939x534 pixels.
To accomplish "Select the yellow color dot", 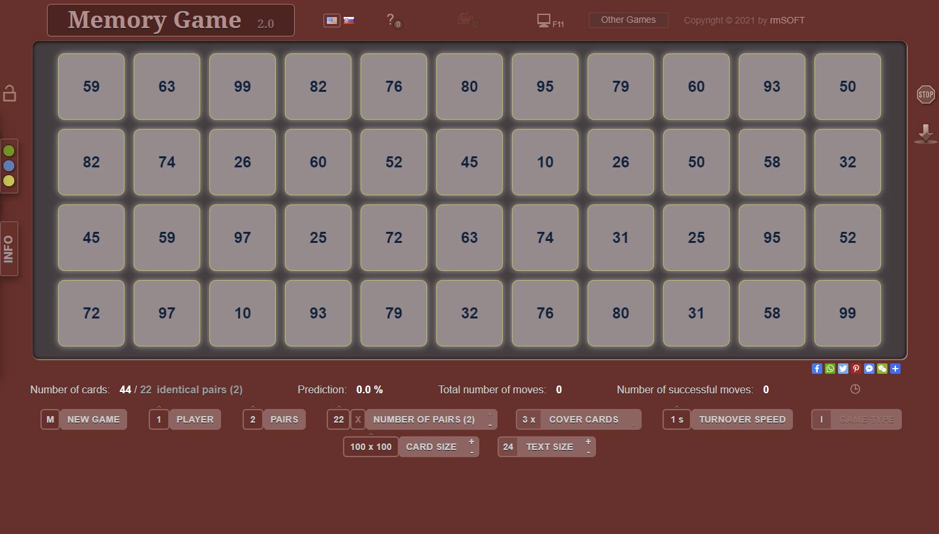I will (9, 181).
